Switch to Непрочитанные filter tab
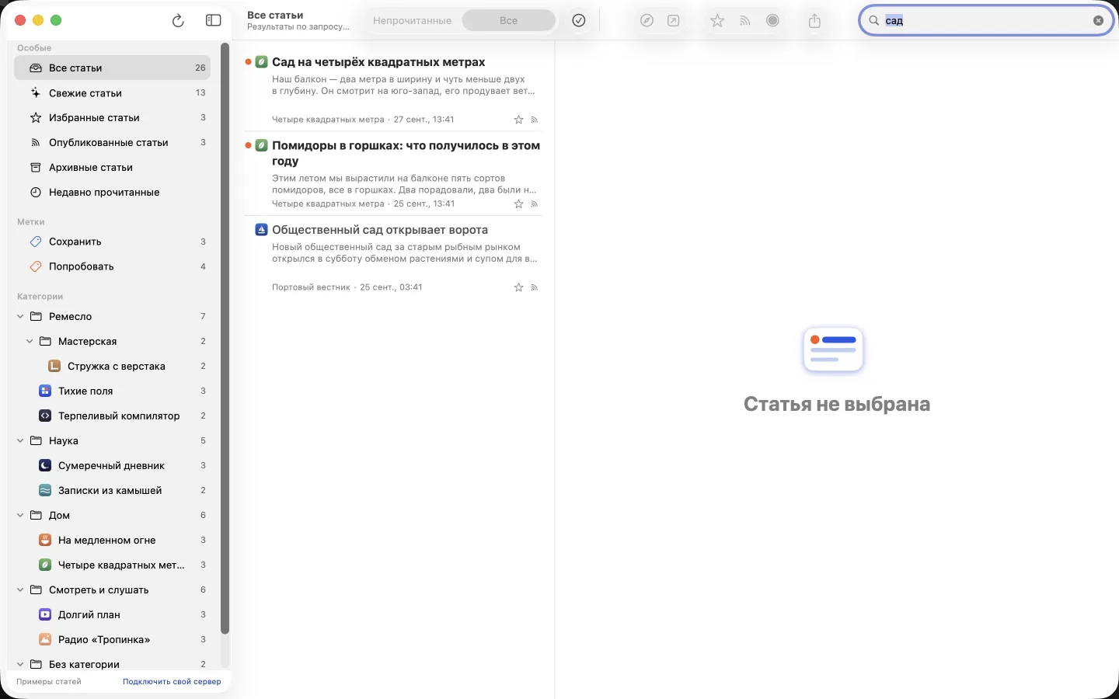 pyautogui.click(x=412, y=21)
